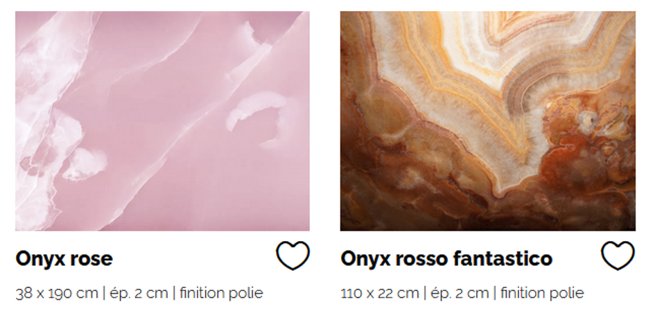Toggle the heart beside Onyx rosso fantastico

(618, 256)
